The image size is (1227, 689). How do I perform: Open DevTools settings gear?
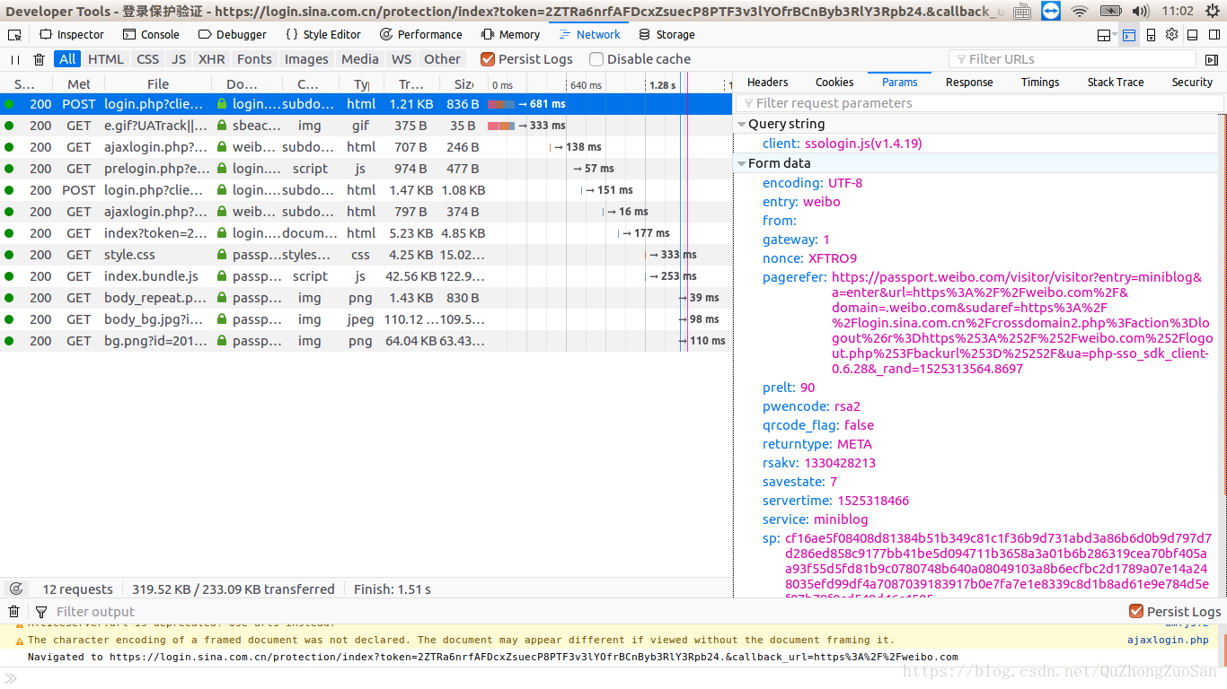(1171, 34)
